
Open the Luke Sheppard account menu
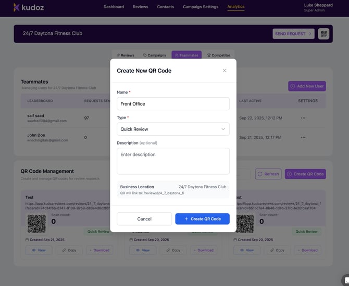[318, 7]
